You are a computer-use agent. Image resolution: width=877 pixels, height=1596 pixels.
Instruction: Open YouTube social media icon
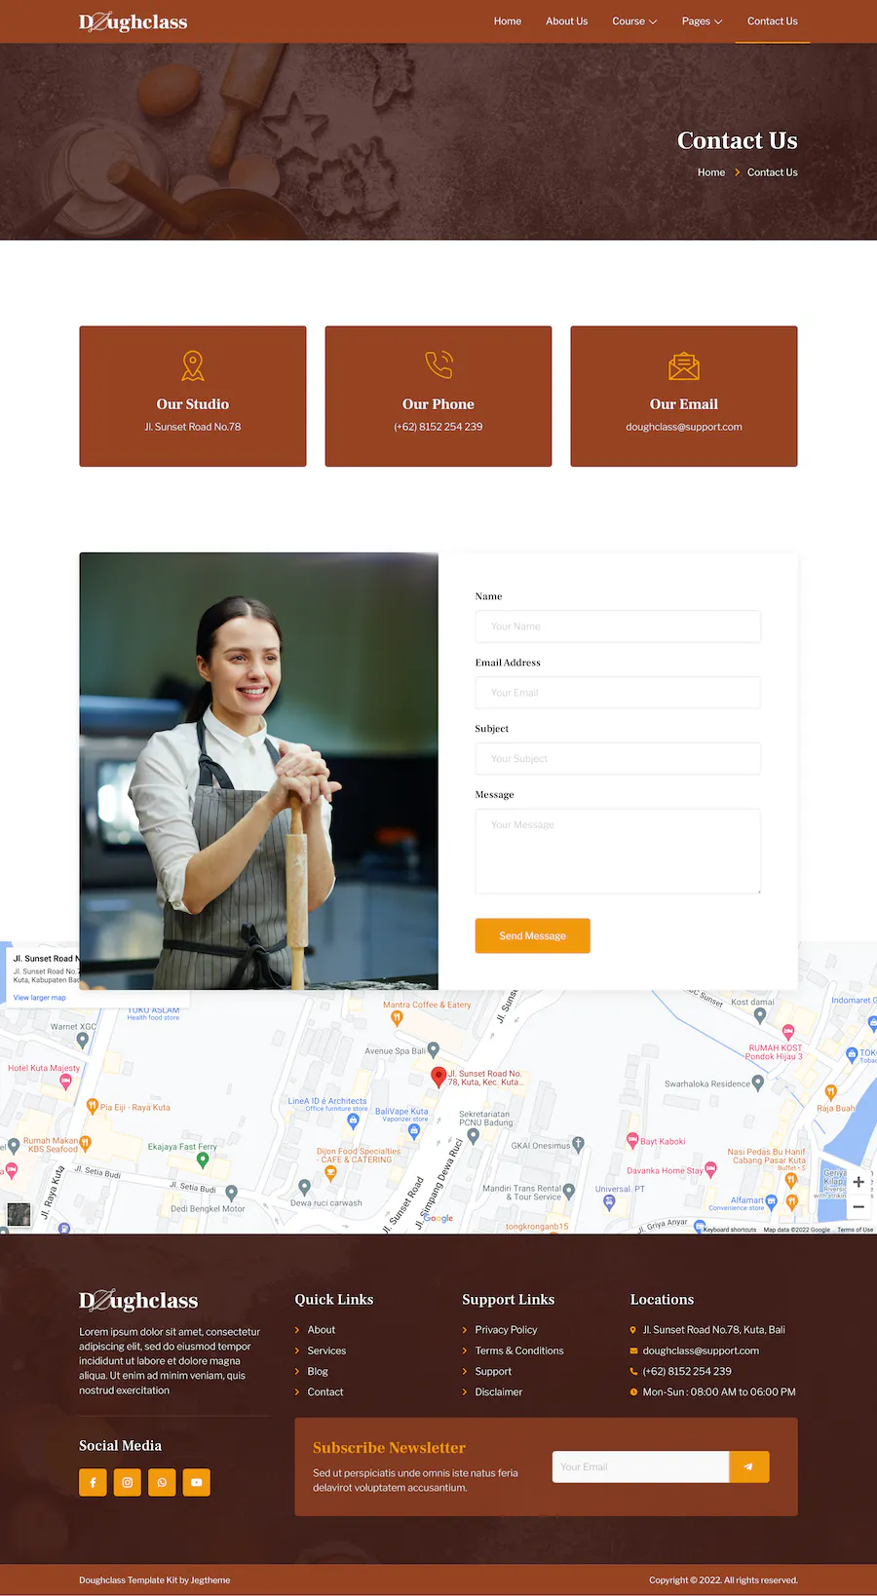tap(197, 1482)
